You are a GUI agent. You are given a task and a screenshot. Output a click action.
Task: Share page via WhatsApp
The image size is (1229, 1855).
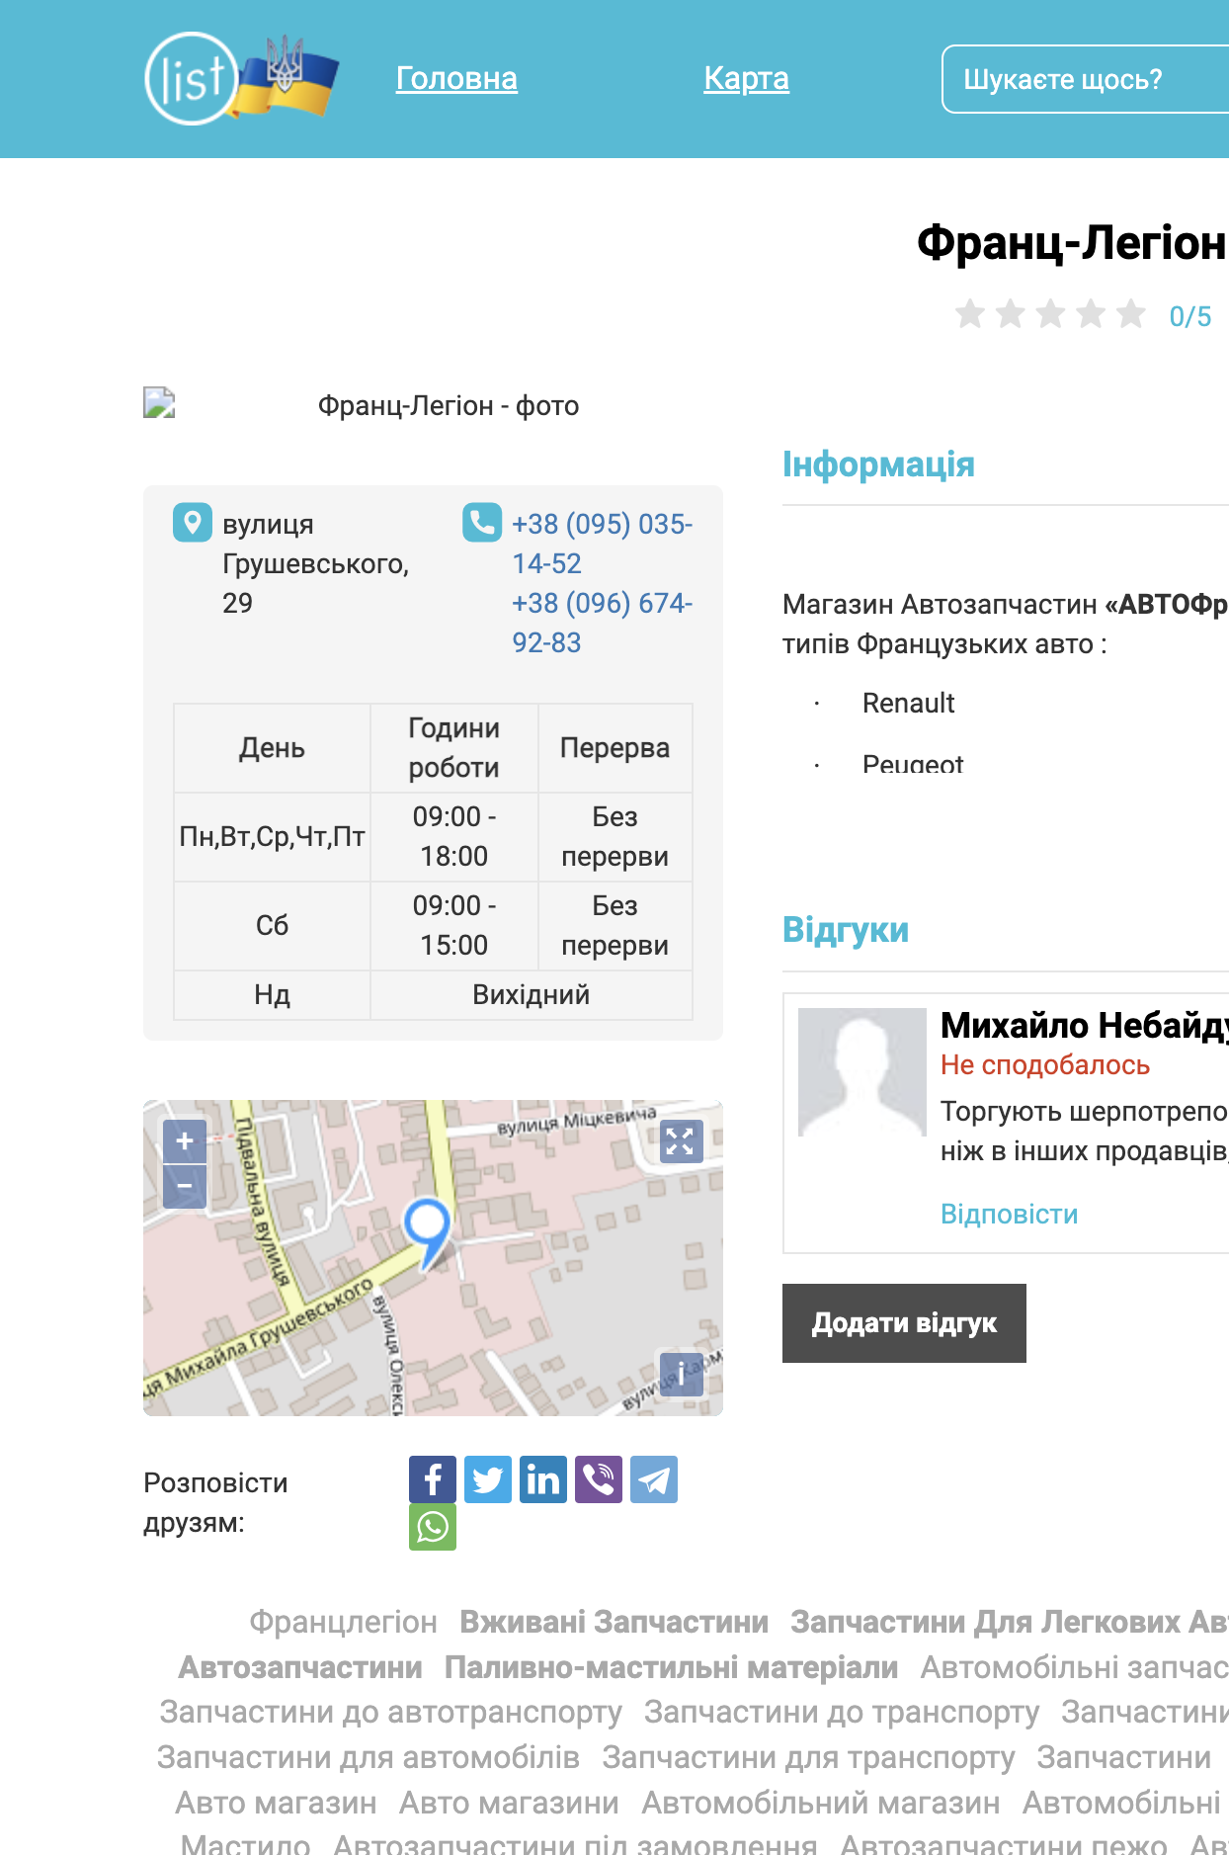click(433, 1527)
